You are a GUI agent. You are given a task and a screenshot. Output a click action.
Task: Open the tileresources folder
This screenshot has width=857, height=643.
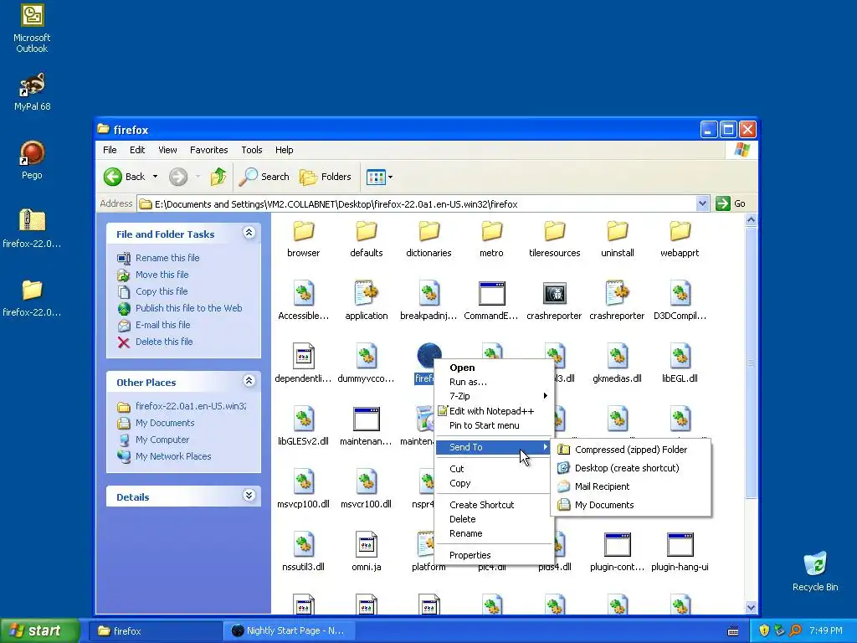tap(554, 239)
